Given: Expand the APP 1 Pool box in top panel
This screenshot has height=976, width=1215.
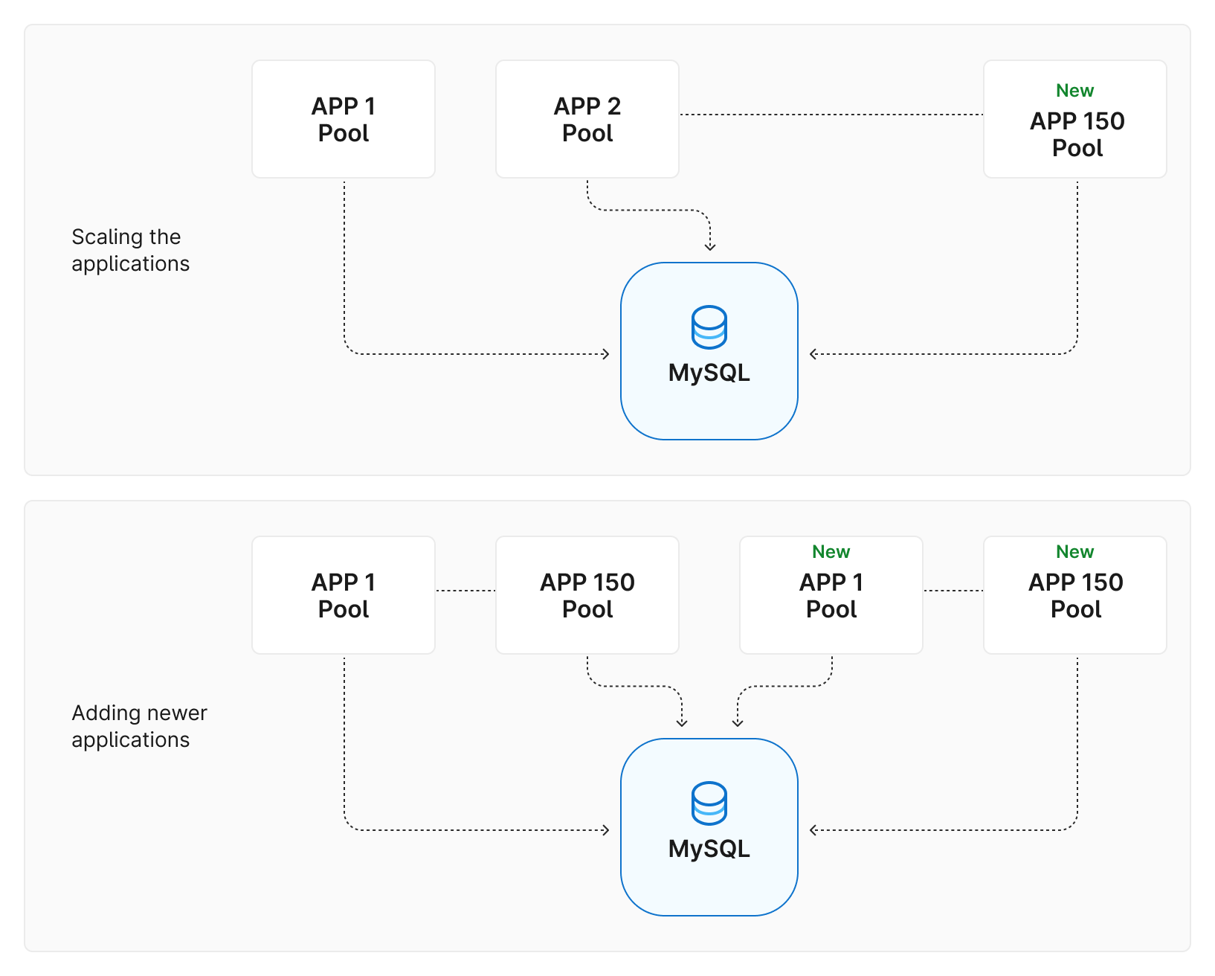Looking at the screenshot, I should [x=343, y=119].
